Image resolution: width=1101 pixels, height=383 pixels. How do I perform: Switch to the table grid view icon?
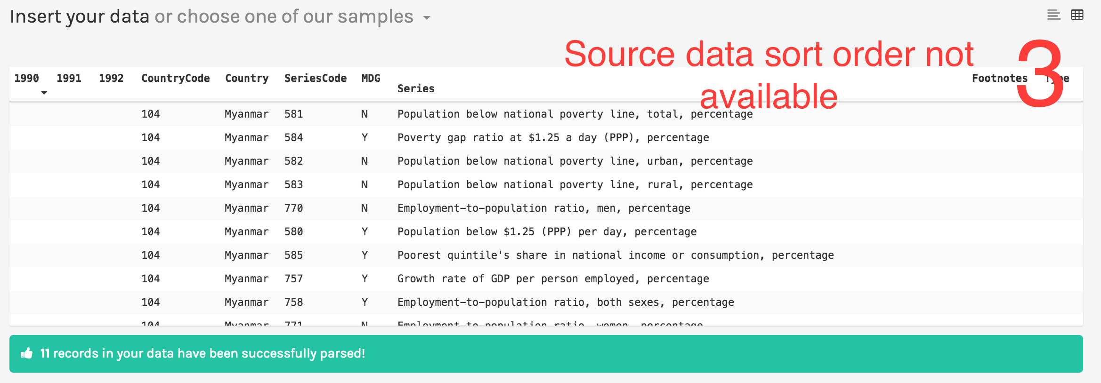coord(1077,15)
